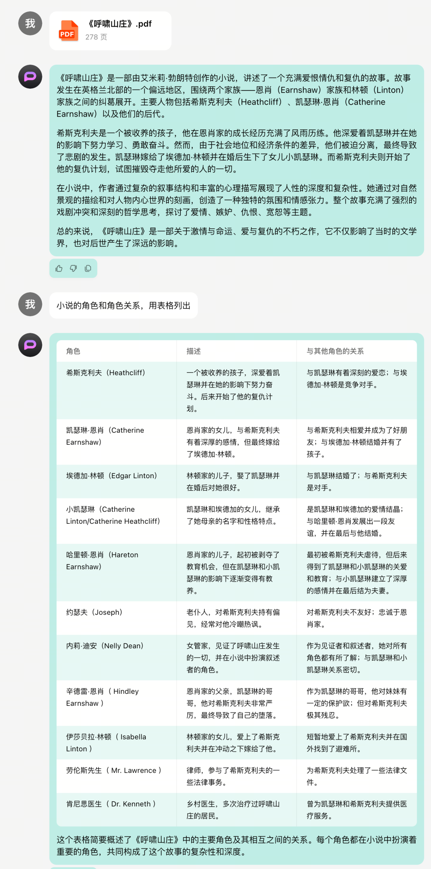
Task: Open the 《呼啸山庄》.pdf file name
Action: coord(119,24)
